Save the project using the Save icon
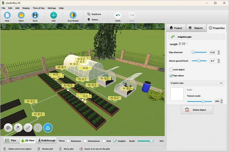The height and width of the screenshot is (152, 229). pos(35,15)
